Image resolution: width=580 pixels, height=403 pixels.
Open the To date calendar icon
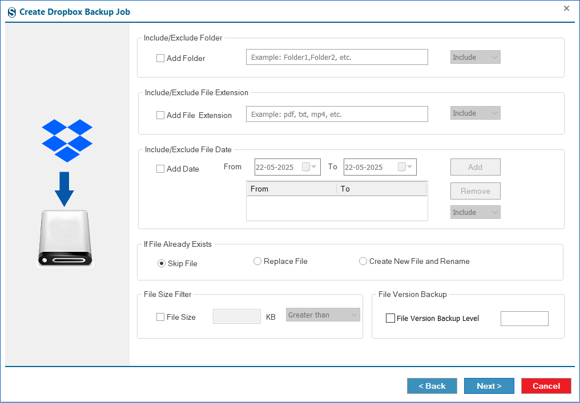405,167
